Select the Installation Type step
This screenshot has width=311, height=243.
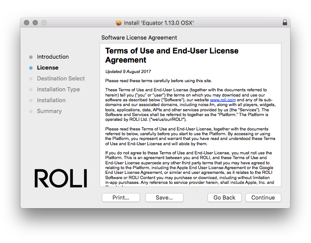pyautogui.click(x=58, y=90)
